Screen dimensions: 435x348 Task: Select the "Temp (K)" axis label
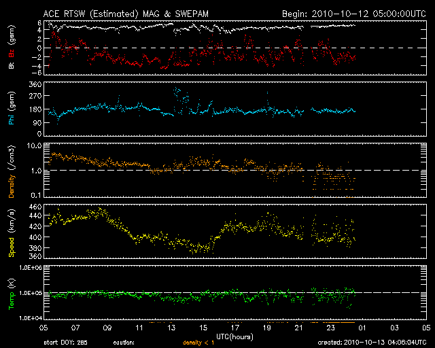(12, 294)
